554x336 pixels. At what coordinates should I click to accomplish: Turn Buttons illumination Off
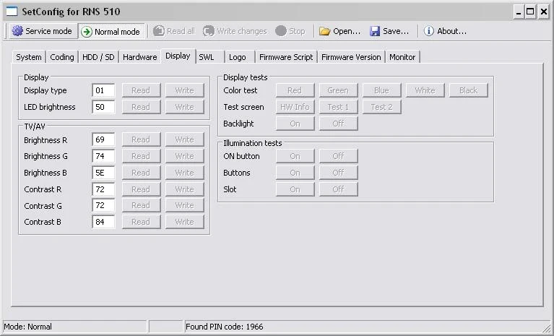coord(339,173)
